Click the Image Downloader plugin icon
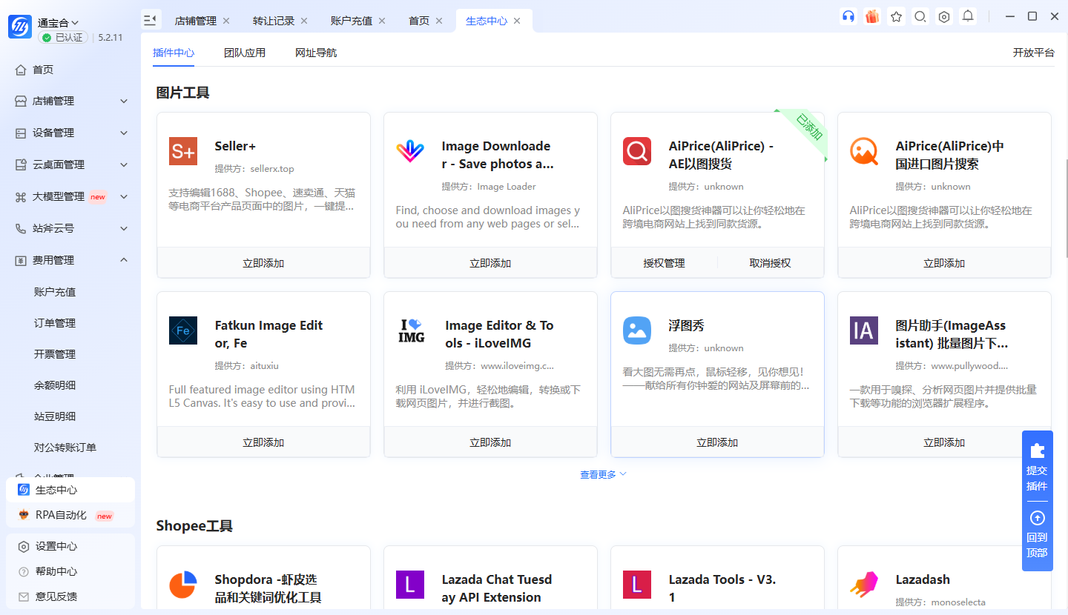Screen dimensions: 1068x615 point(410,151)
